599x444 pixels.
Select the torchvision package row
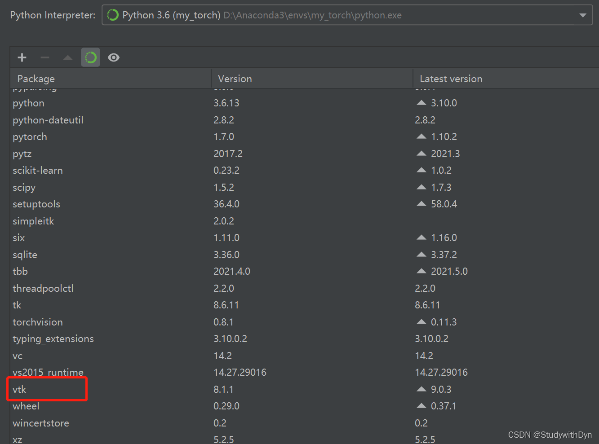[x=305, y=322]
